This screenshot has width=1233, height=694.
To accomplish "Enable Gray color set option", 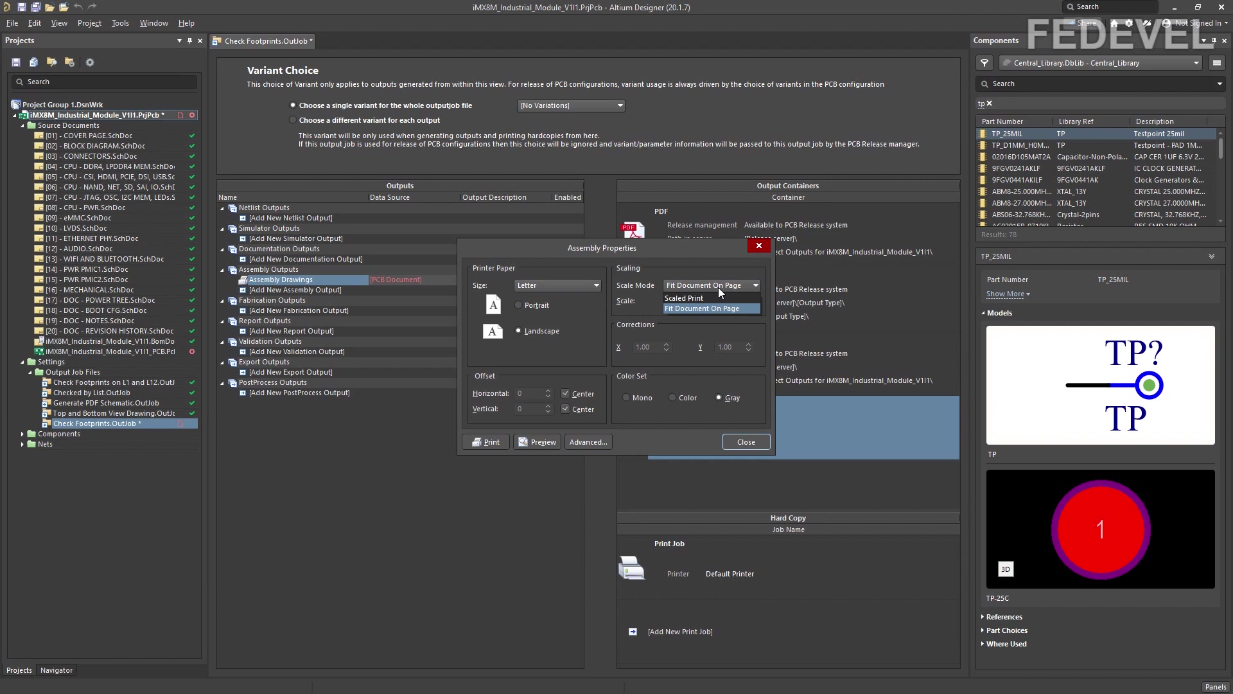I will click(718, 397).
